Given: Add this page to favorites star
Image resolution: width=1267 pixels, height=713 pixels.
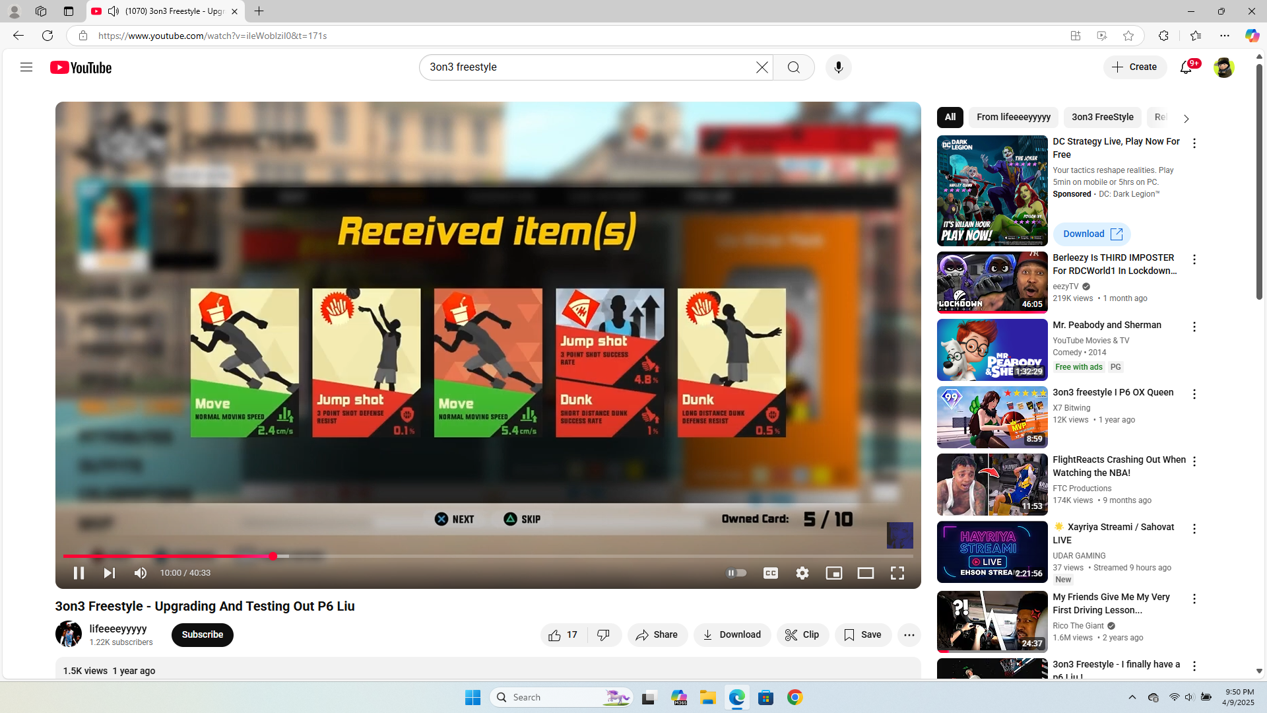Looking at the screenshot, I should click(1128, 36).
